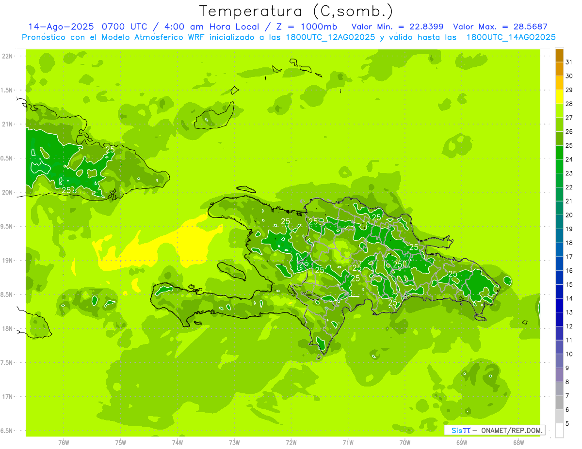Image resolution: width=582 pixels, height=449 pixels.
Task: Pick the white legend swatch below value 5
Action: (x=559, y=431)
